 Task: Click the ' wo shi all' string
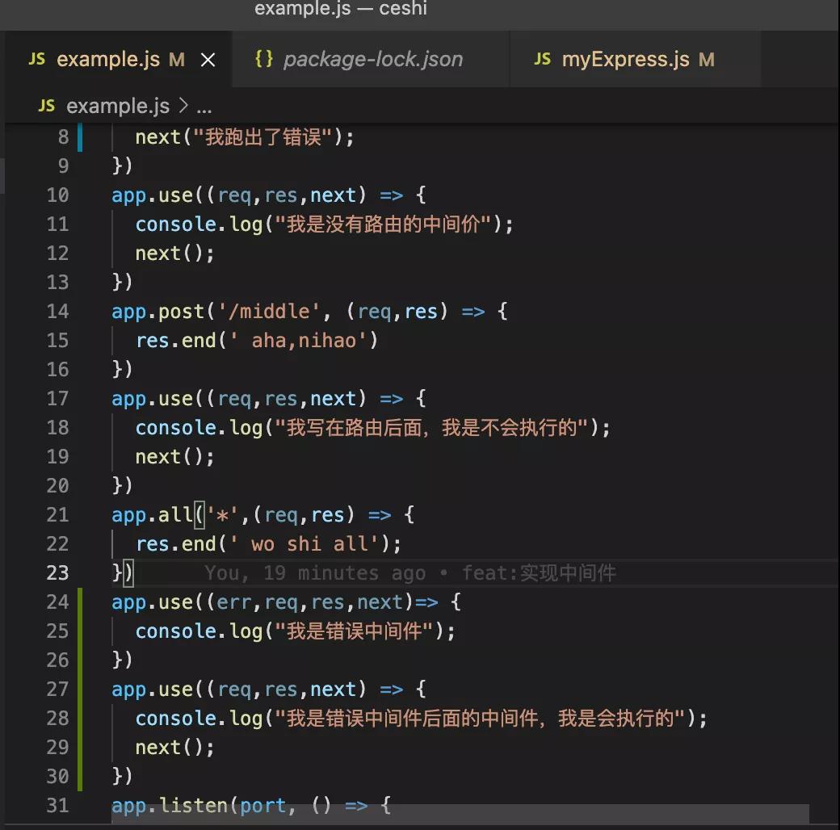pyautogui.click(x=304, y=544)
